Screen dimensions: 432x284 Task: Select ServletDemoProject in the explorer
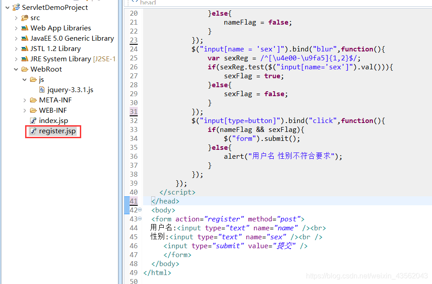click(55, 8)
